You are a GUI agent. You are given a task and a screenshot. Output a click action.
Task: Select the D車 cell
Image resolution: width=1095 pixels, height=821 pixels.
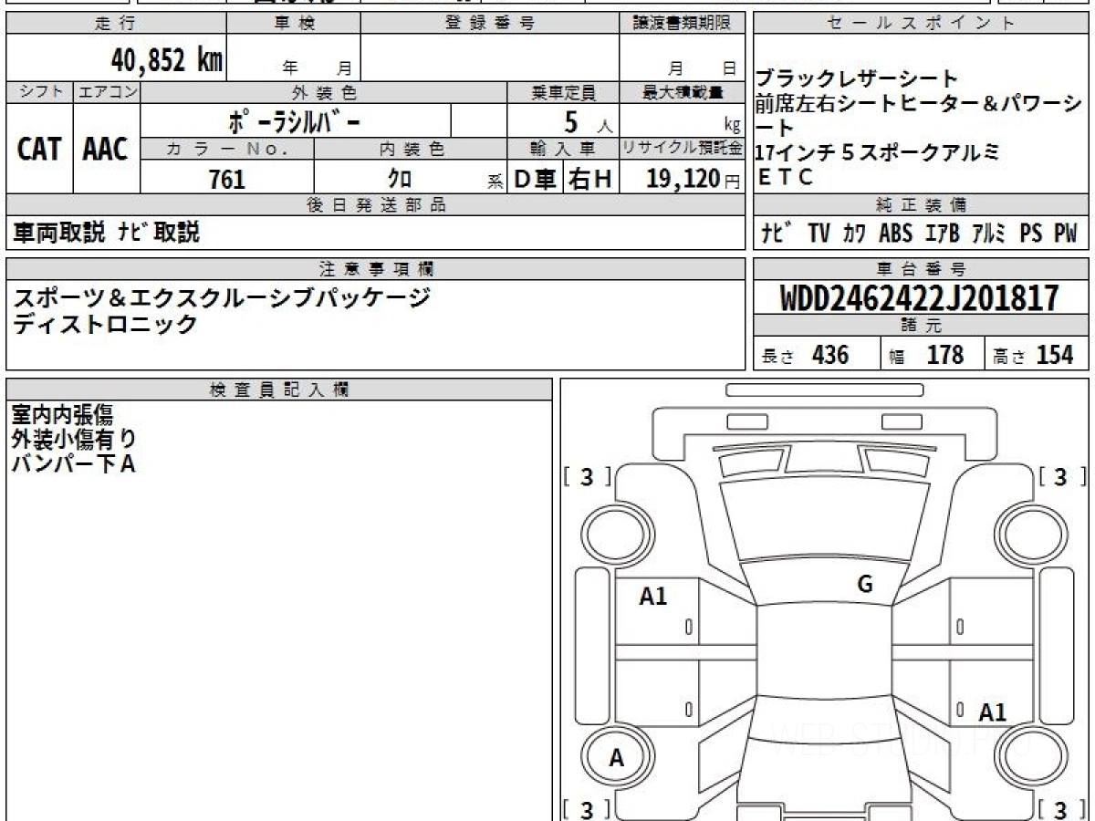pos(535,179)
